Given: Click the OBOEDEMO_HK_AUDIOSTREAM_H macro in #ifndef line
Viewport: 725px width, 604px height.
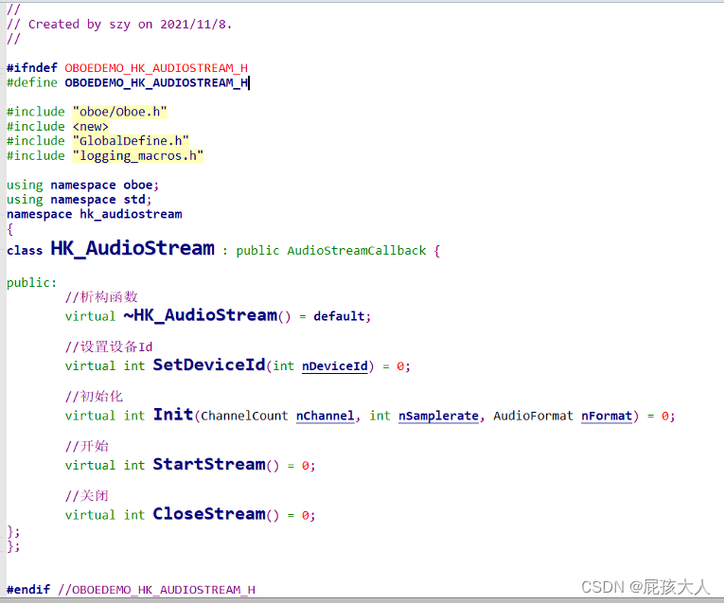Looking at the screenshot, I should [x=156, y=68].
